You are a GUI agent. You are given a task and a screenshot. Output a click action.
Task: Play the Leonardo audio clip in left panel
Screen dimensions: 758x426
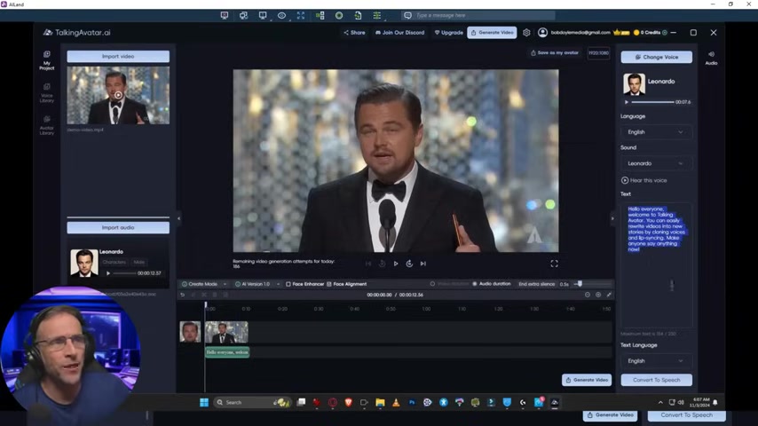click(108, 273)
